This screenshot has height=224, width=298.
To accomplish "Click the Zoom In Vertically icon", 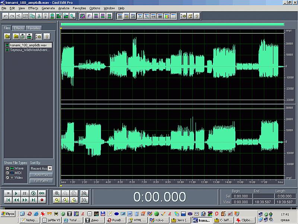I will [x=85, y=193].
